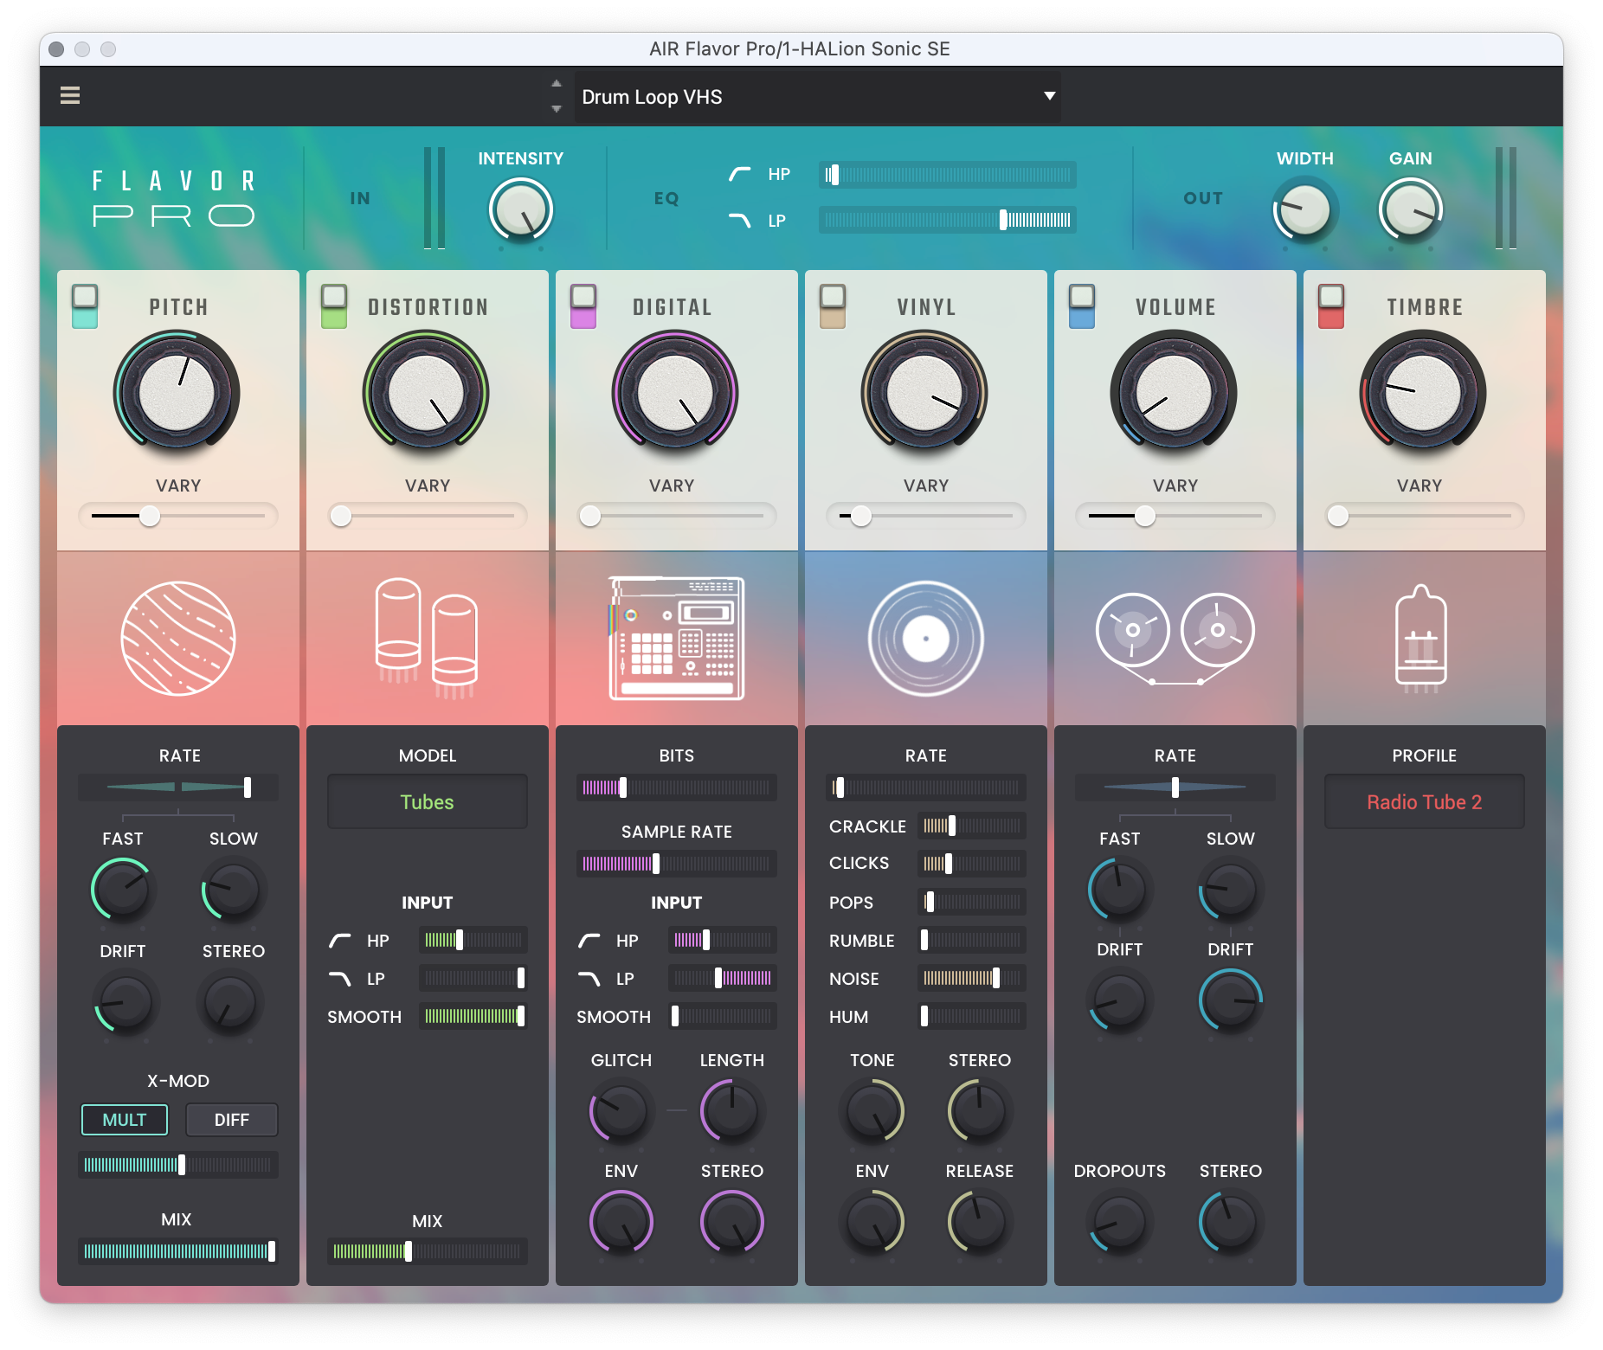Toggle the Pitch module on/off switch
Screen dimensions: 1603x1350
point(85,306)
